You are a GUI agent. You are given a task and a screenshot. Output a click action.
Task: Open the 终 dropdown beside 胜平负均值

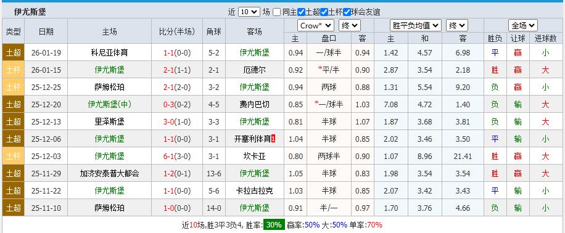(457, 25)
